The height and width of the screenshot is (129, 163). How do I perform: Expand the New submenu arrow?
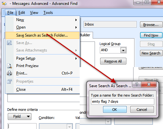(76, 20)
